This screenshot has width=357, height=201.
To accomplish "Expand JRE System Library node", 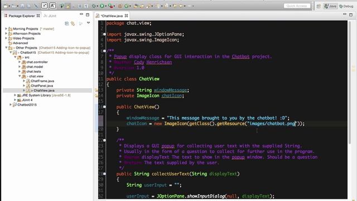I will 15,95.
